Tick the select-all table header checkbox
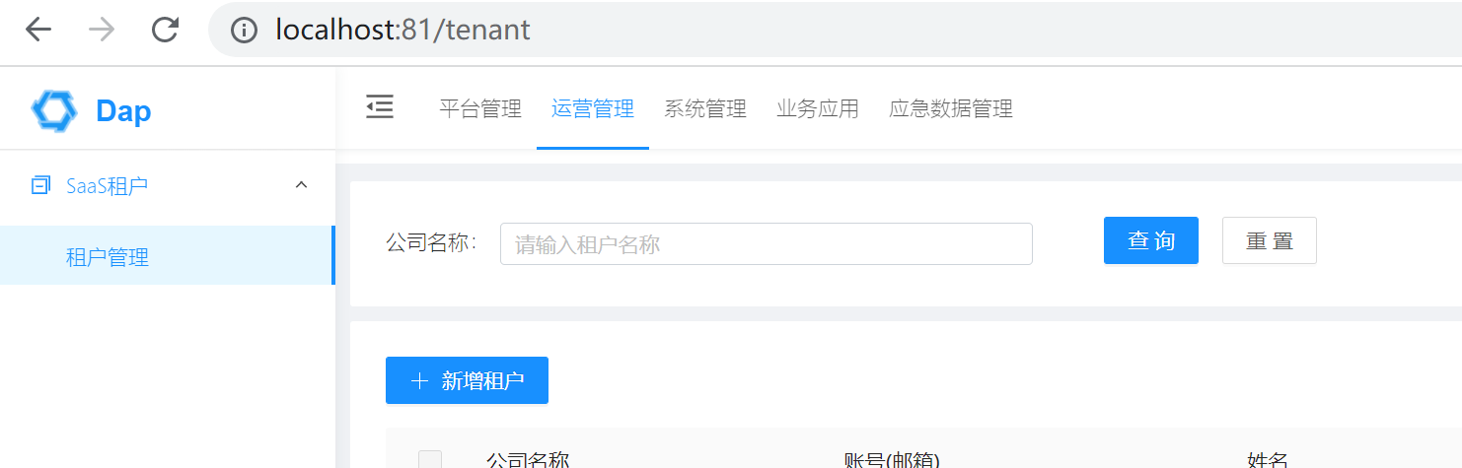The image size is (1462, 468). [430, 460]
